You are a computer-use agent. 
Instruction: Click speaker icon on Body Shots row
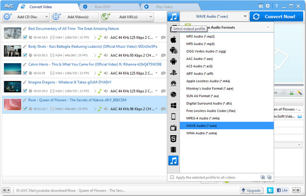click(x=106, y=55)
